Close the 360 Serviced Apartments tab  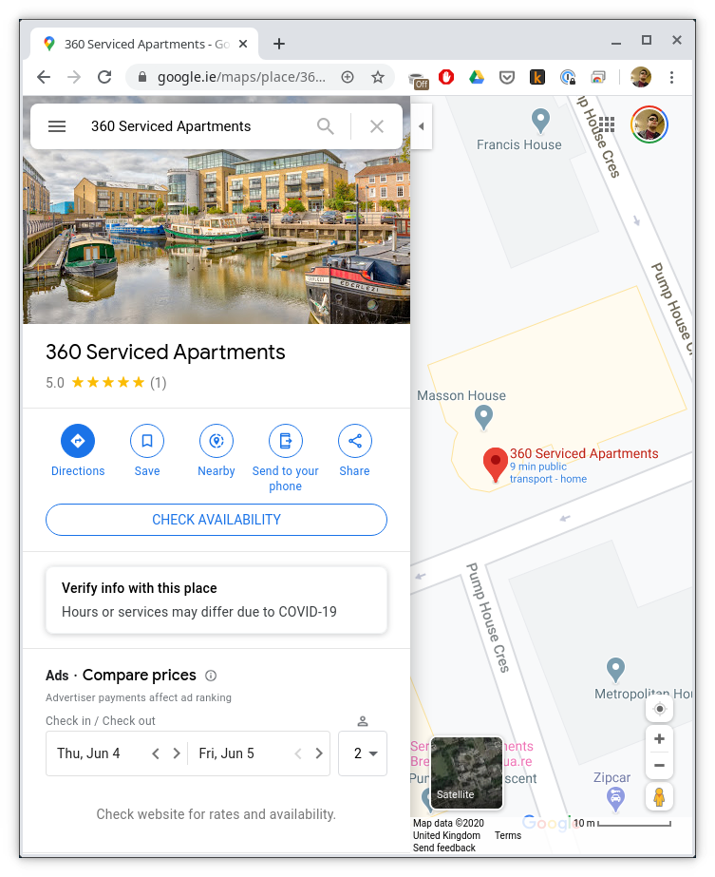[x=243, y=44]
